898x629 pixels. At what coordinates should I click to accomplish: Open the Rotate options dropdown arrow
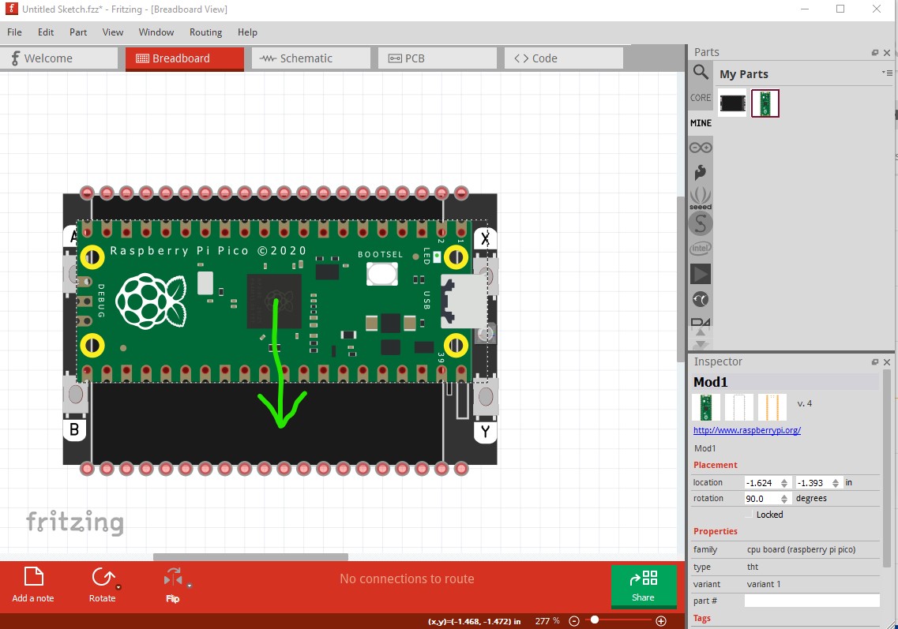pos(118,587)
